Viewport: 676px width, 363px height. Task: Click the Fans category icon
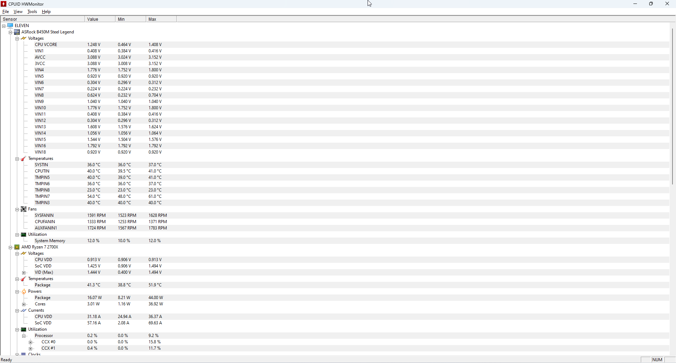click(24, 209)
